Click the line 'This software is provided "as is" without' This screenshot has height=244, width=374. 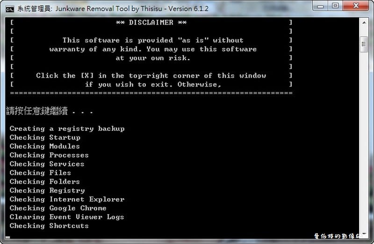coord(153,40)
